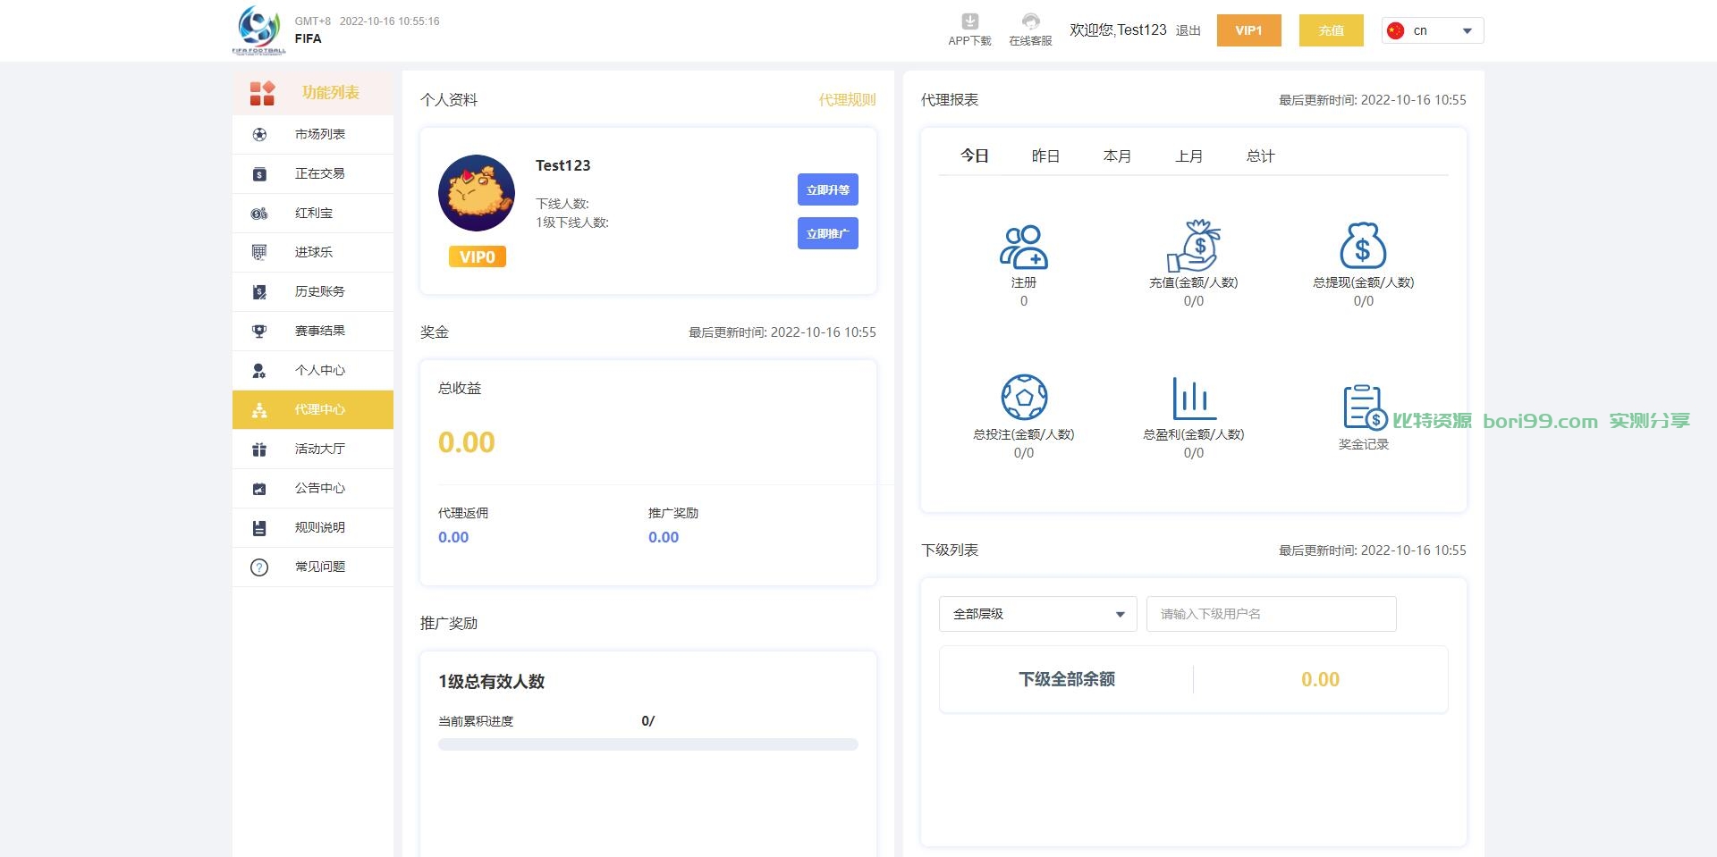This screenshot has height=857, width=1717.
Task: Expand the 全部层级 level dropdown
Action: click(1037, 614)
